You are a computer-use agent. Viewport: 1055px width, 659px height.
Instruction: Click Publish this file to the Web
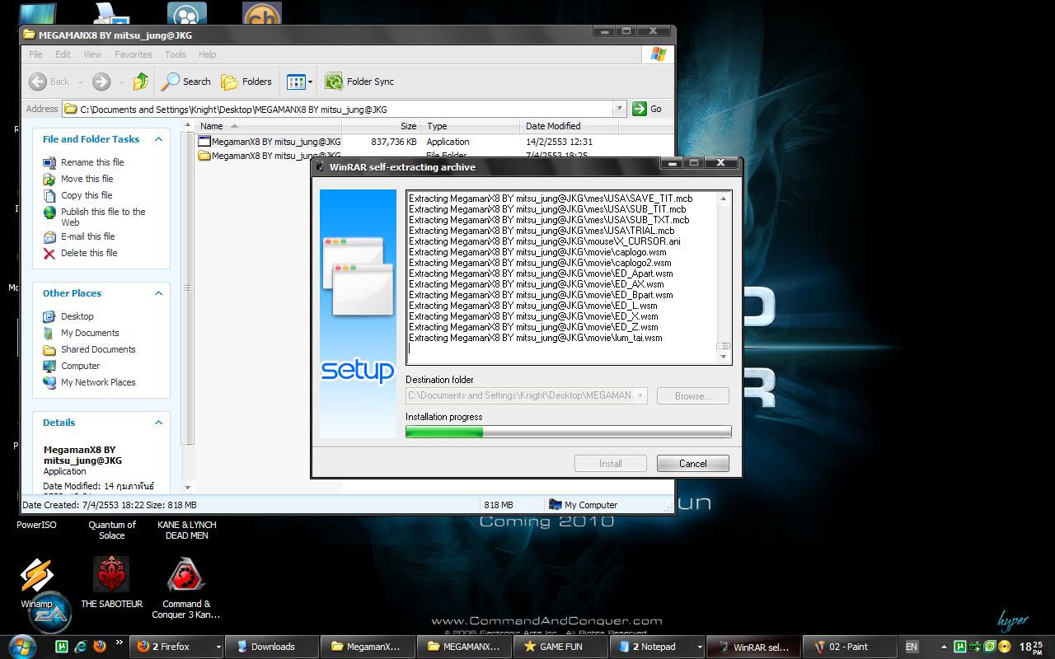(103, 217)
